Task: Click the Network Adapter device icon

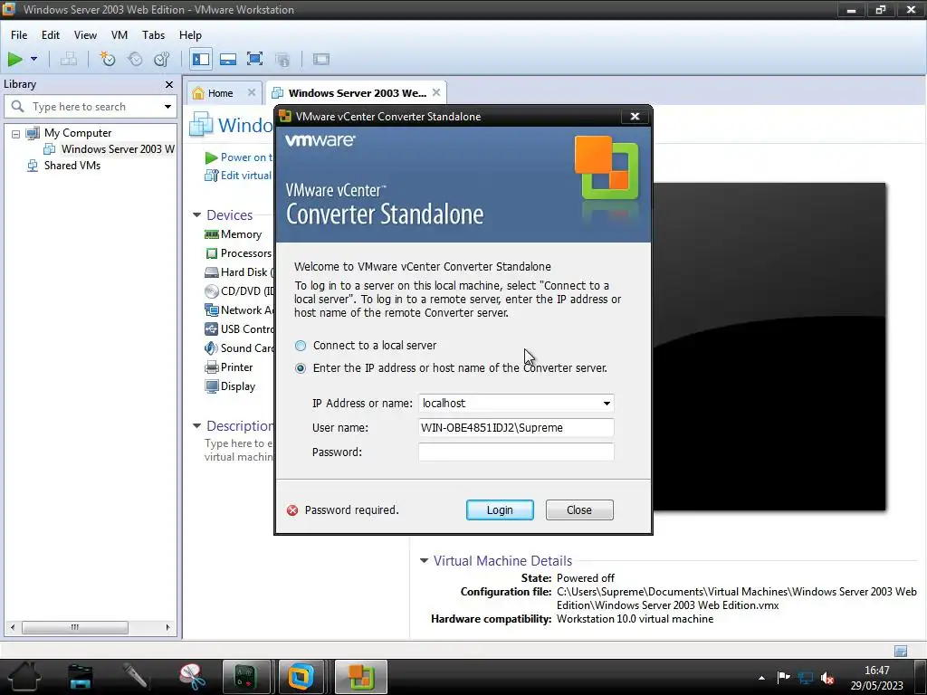Action: (212, 309)
